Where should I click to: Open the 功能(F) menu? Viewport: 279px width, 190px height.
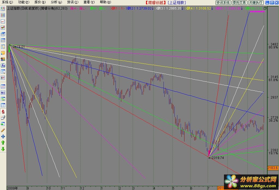pyautogui.click(x=24, y=2)
